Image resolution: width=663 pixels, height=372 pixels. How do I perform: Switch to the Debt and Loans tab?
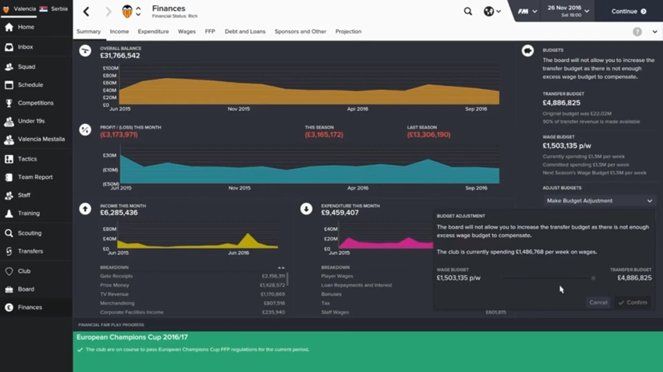245,31
